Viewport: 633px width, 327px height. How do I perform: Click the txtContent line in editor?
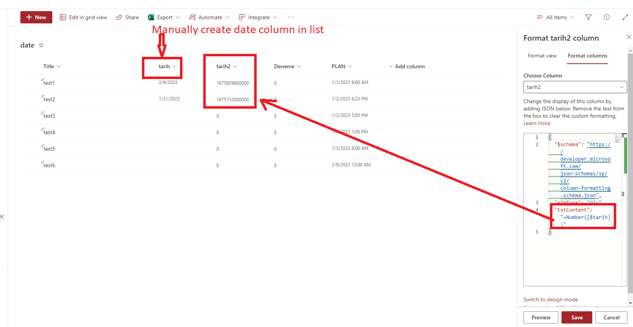[584, 217]
